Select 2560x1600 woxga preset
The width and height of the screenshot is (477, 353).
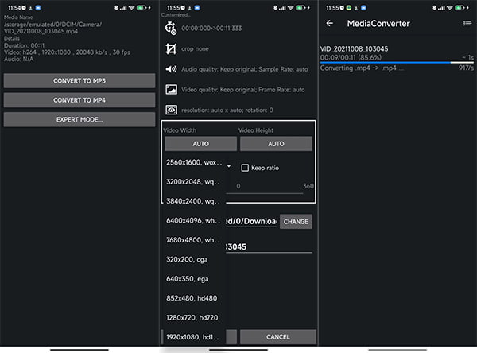click(193, 162)
